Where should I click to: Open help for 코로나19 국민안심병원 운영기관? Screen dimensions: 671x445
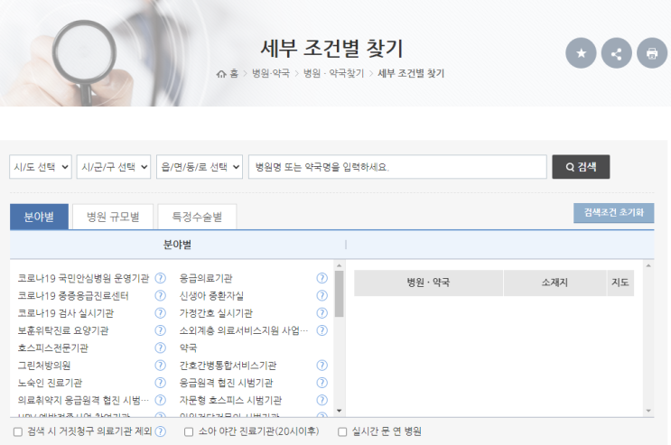point(160,278)
